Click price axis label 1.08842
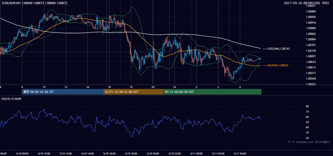 [311, 34]
